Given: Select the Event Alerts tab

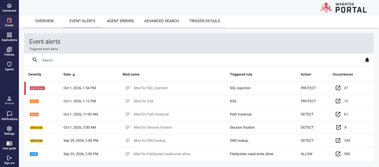Looking at the screenshot, I should 82,21.
